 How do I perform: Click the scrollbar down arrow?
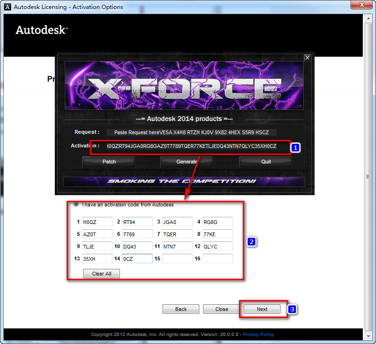368,336
